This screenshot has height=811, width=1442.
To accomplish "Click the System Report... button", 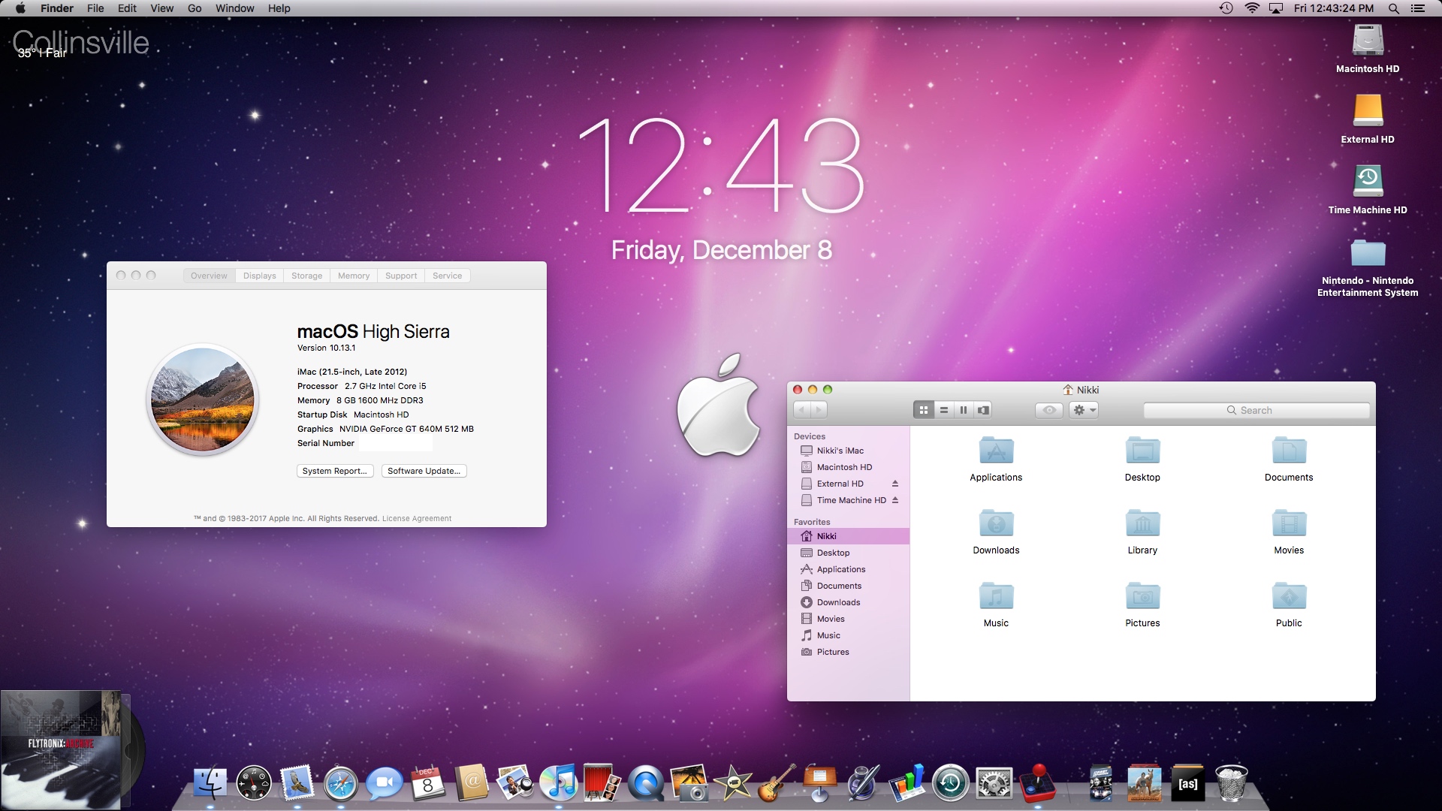I will 335,471.
